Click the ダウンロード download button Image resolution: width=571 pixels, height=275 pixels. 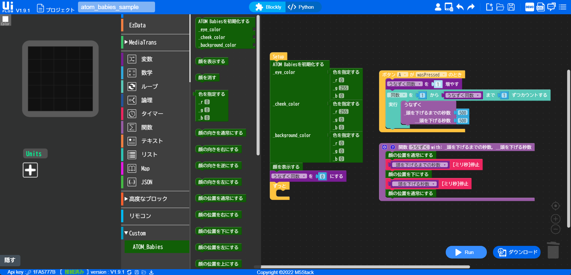click(x=517, y=252)
